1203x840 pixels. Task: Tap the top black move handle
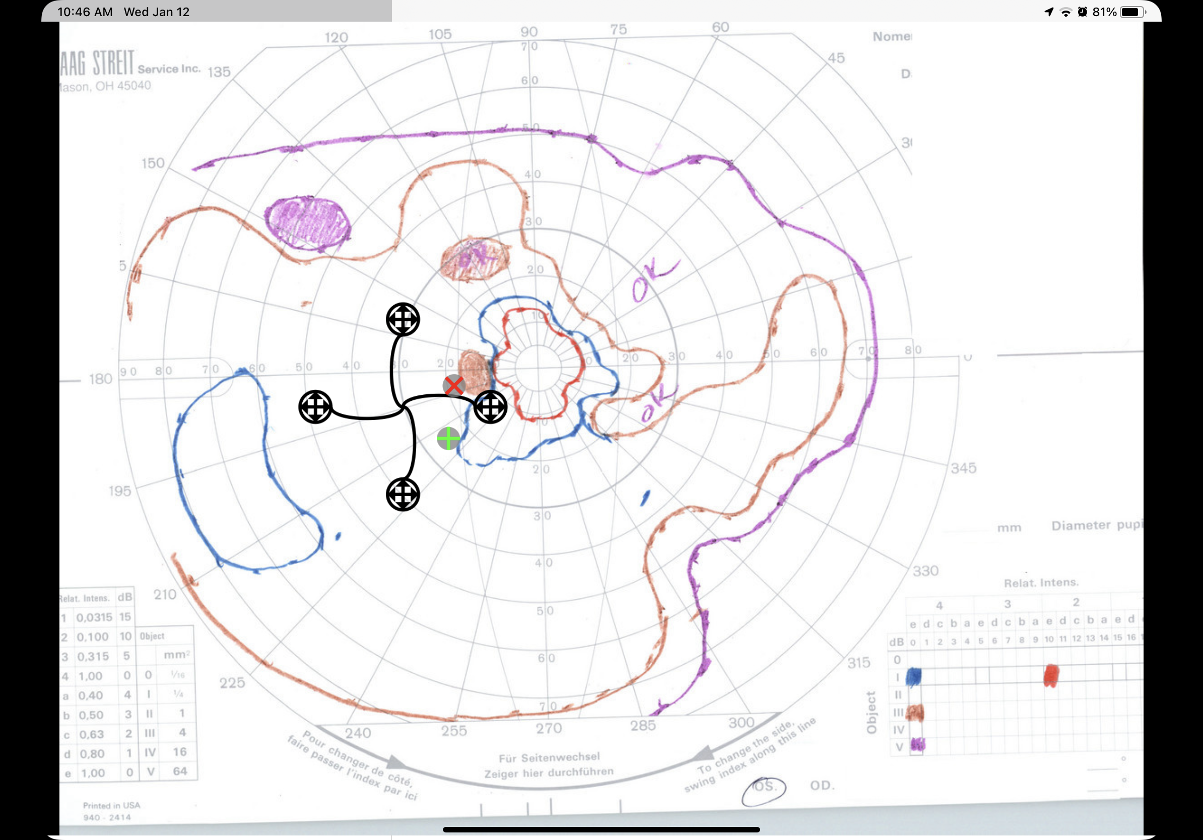point(403,319)
